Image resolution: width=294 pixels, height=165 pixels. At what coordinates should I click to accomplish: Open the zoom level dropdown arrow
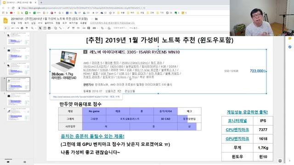35,28
